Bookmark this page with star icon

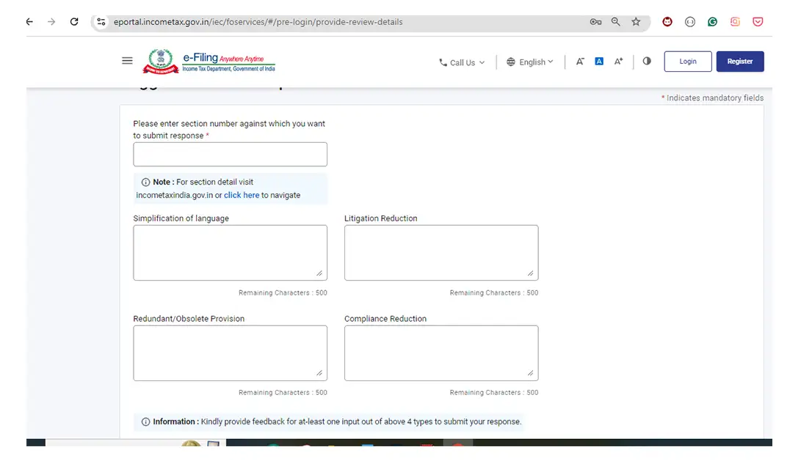tap(636, 22)
